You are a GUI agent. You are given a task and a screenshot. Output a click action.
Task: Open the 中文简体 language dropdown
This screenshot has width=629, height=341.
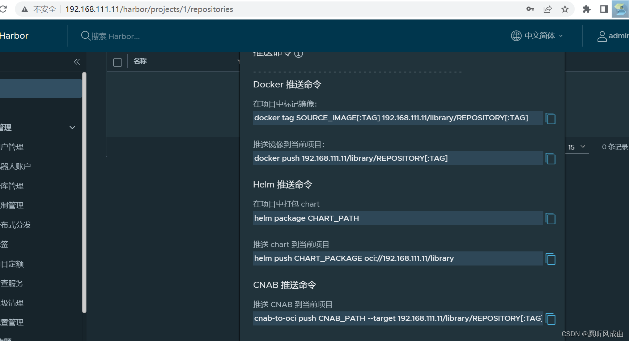click(x=544, y=36)
